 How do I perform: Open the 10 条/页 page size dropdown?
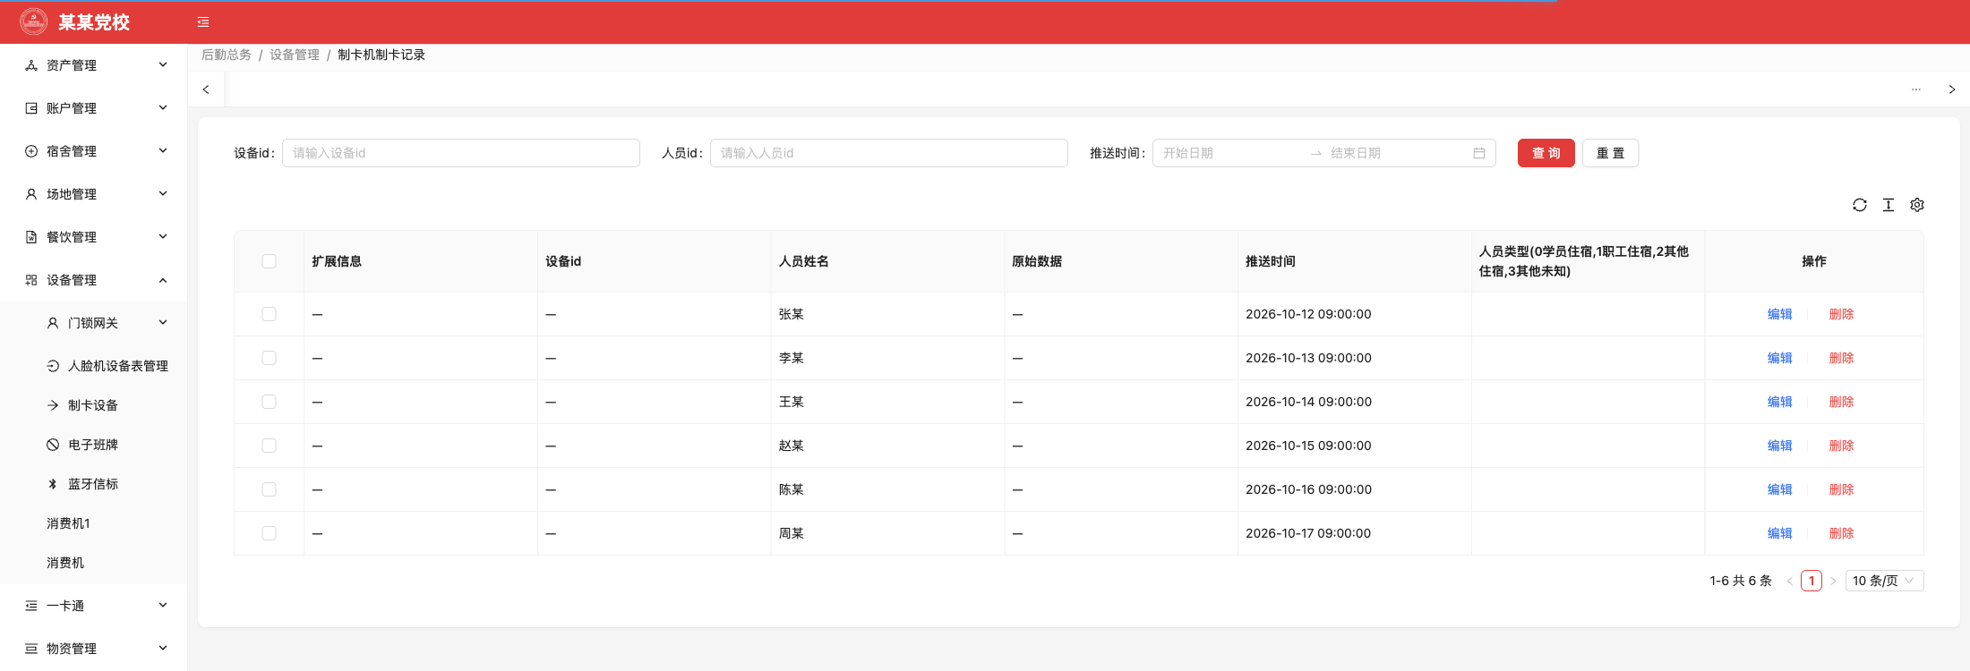[1884, 581]
